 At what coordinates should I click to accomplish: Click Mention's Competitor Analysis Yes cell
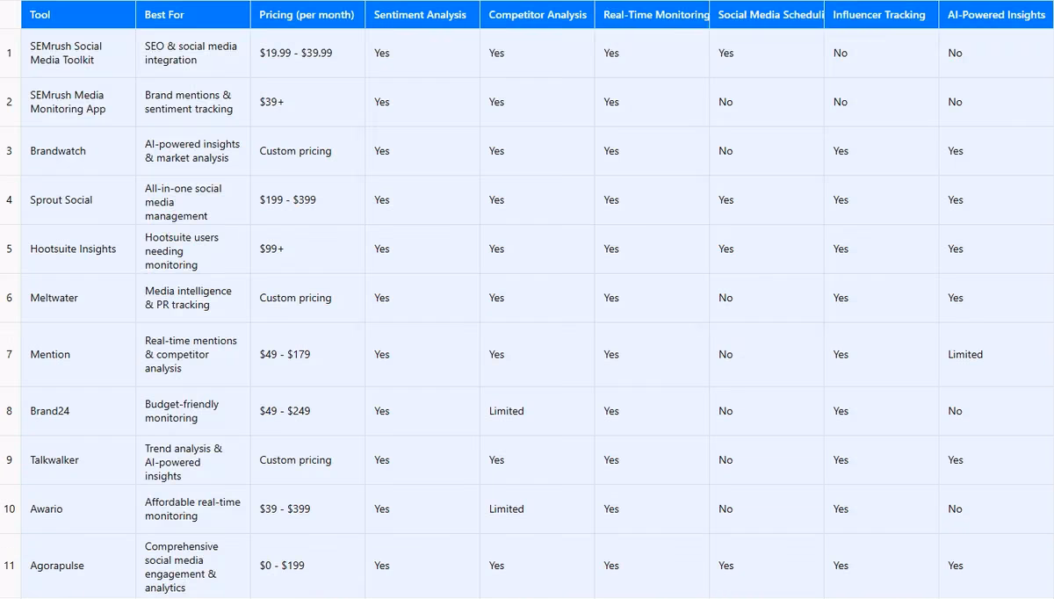[537, 355]
